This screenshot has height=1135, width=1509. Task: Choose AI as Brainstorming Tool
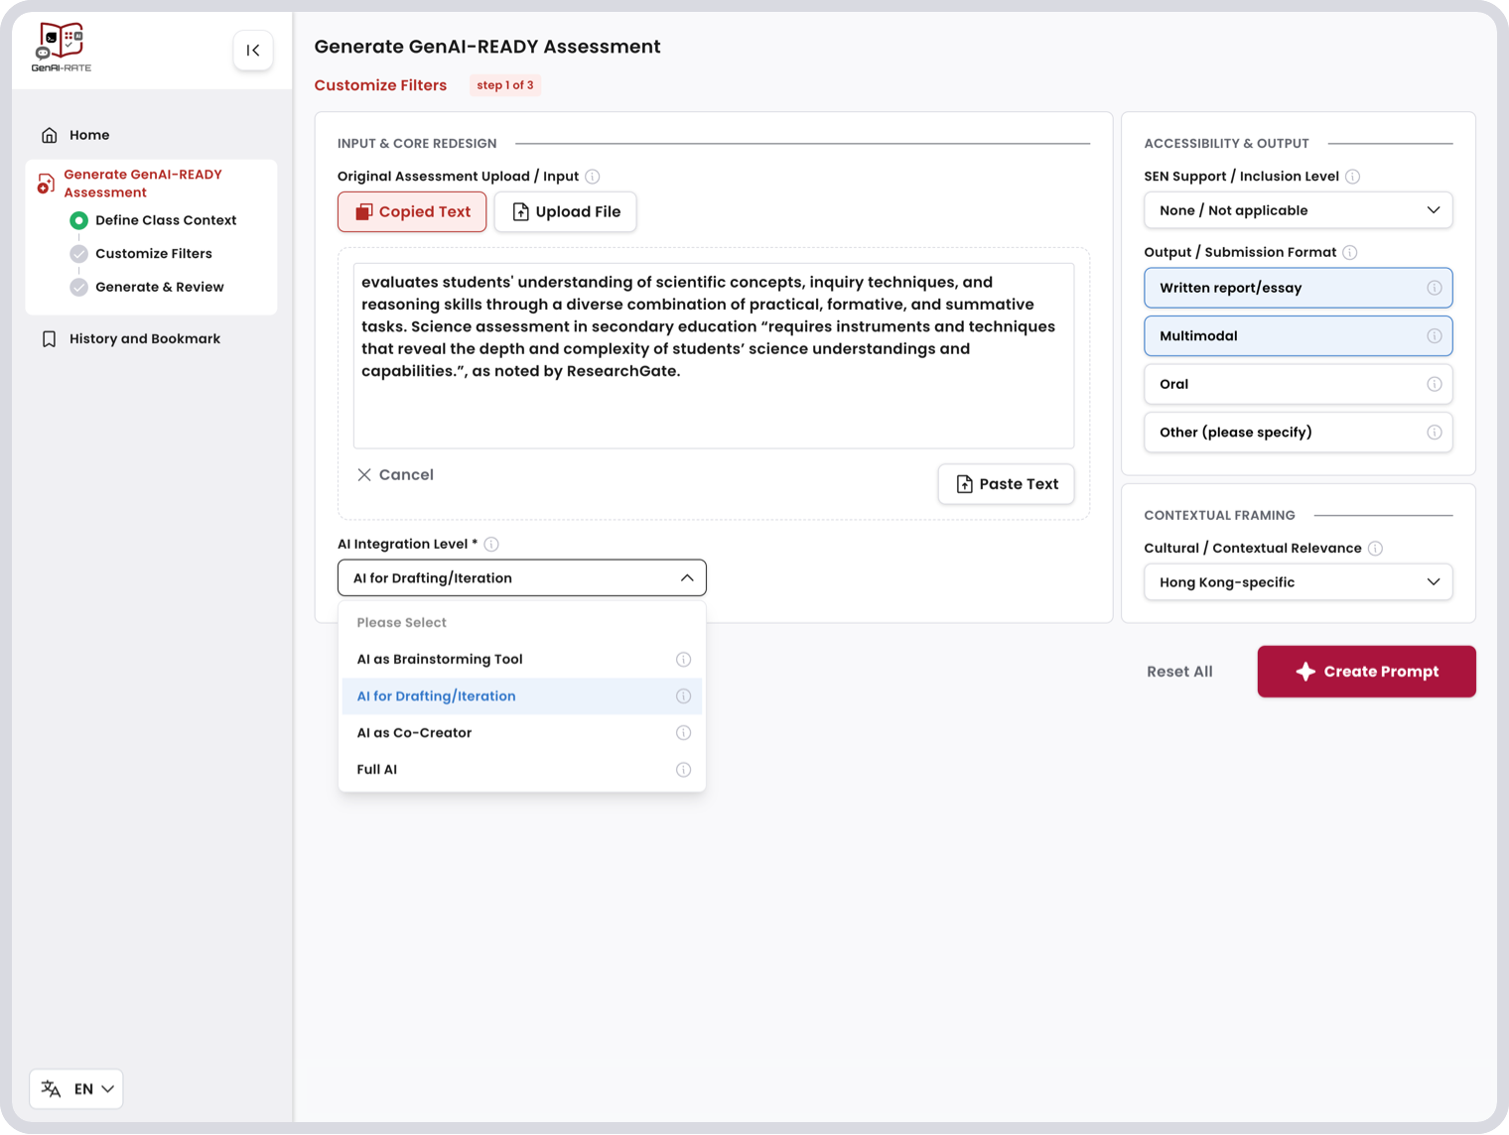(521, 660)
